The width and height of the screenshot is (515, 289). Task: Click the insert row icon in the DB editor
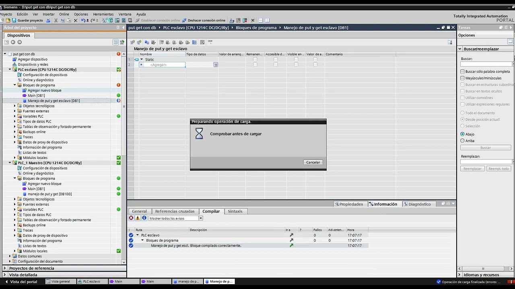click(132, 42)
